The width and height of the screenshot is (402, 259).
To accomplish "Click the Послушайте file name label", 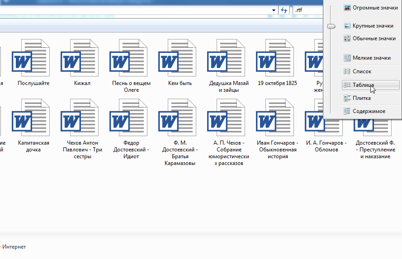I will pyautogui.click(x=33, y=83).
